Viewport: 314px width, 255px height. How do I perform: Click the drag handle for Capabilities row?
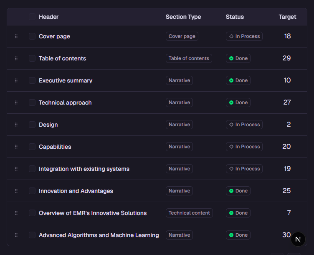[x=16, y=147]
